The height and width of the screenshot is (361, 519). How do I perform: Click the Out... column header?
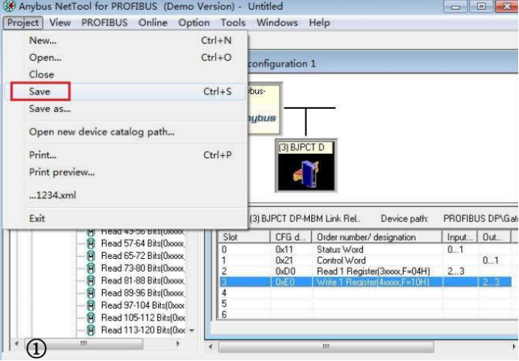[494, 237]
